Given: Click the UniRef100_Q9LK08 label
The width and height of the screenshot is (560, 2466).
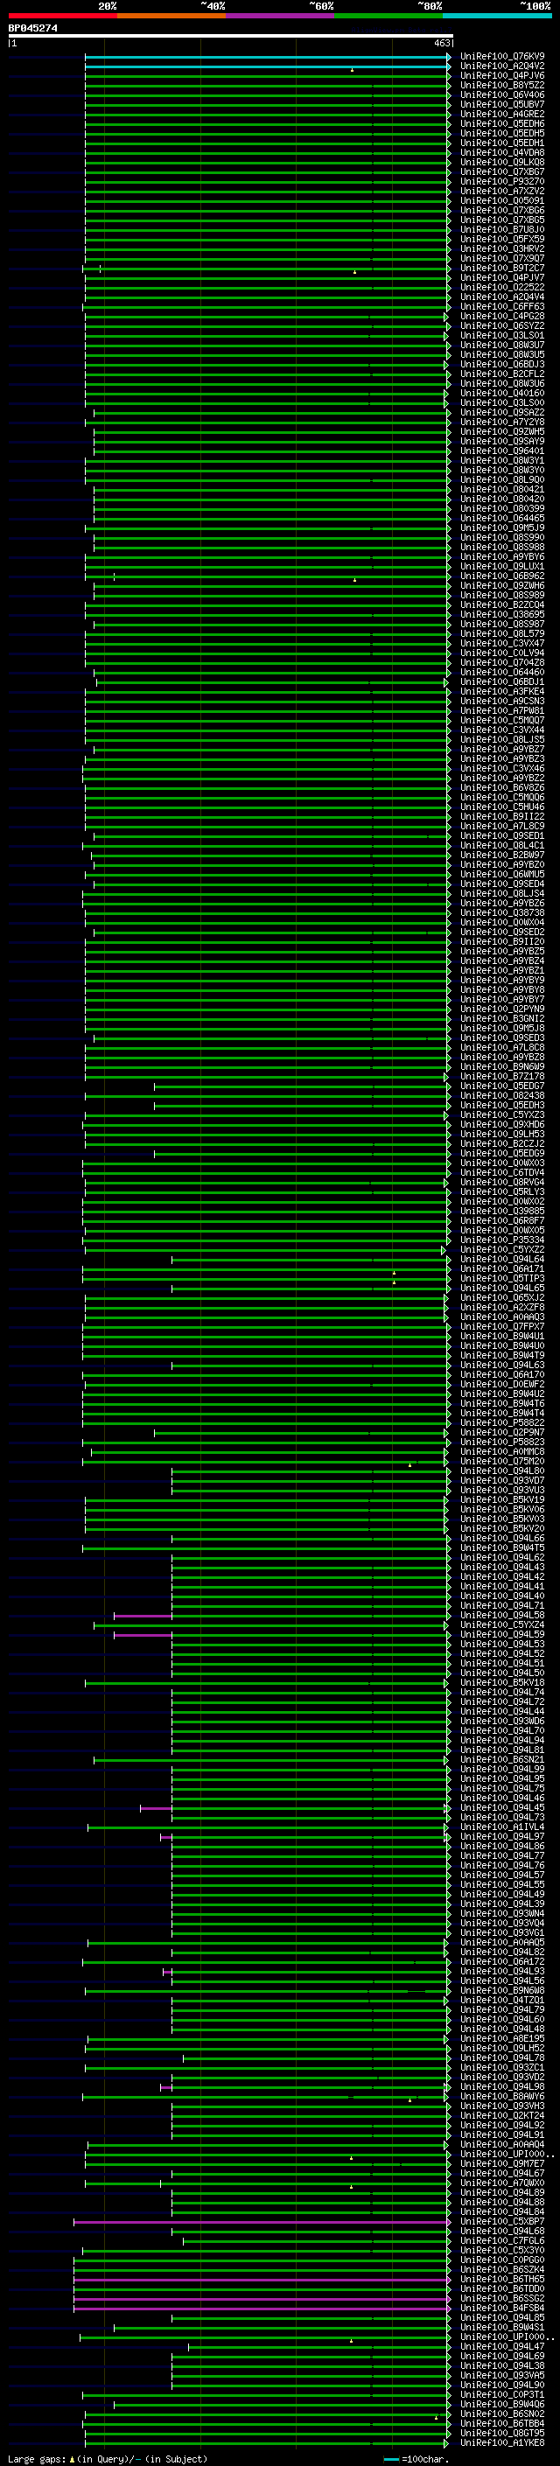Looking at the screenshot, I should pos(502,162).
